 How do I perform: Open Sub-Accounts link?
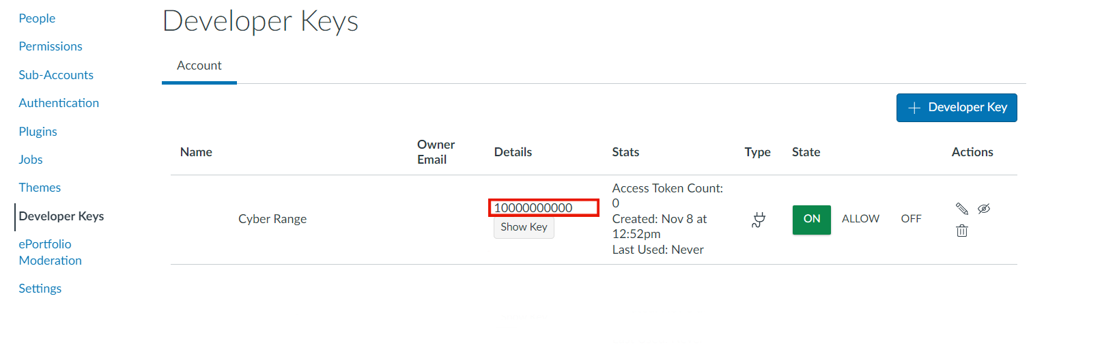[56, 75]
